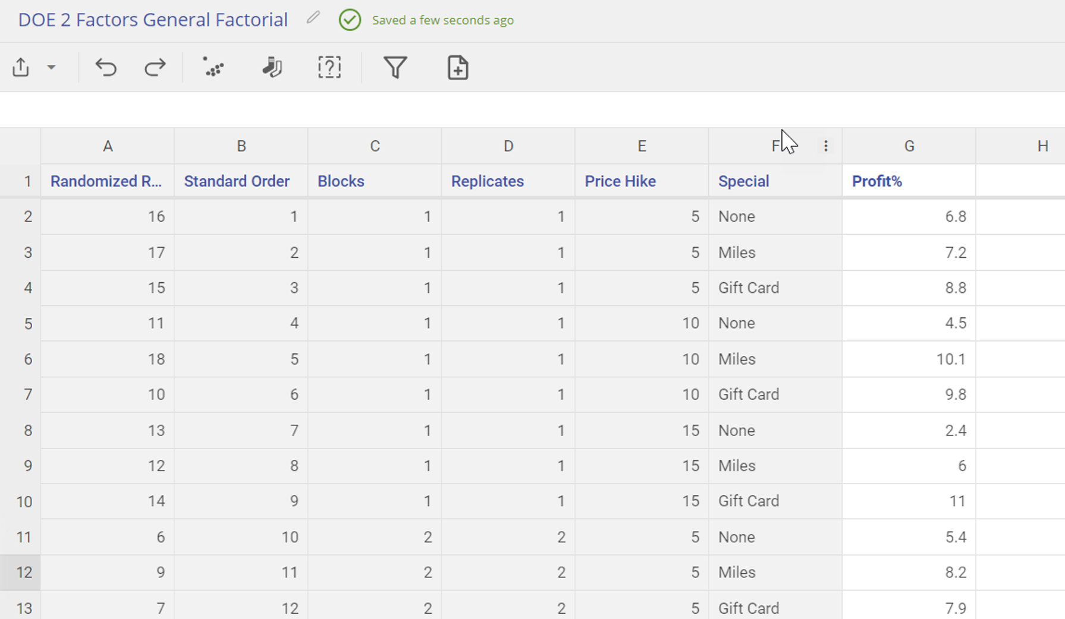Click the dashed question mark box icon

pyautogui.click(x=329, y=67)
